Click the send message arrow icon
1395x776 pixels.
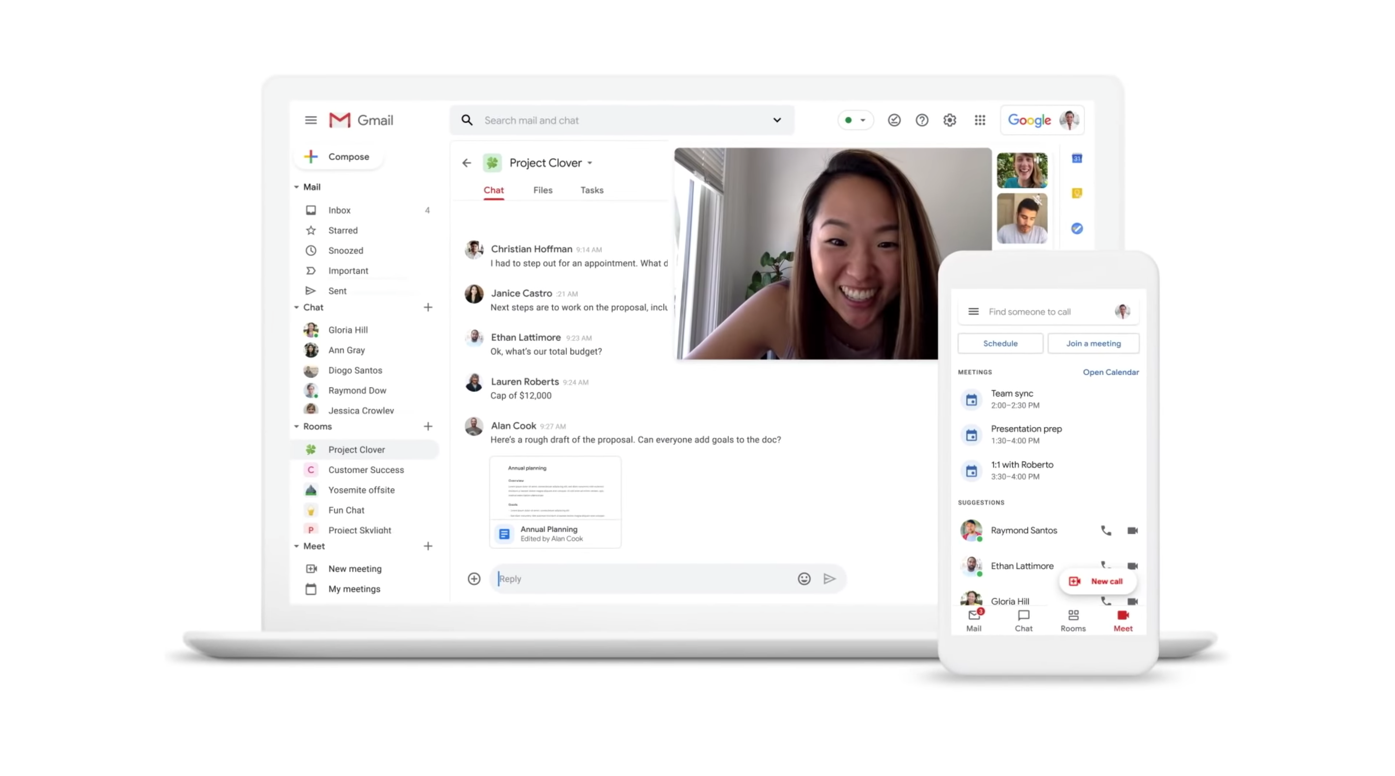point(829,578)
